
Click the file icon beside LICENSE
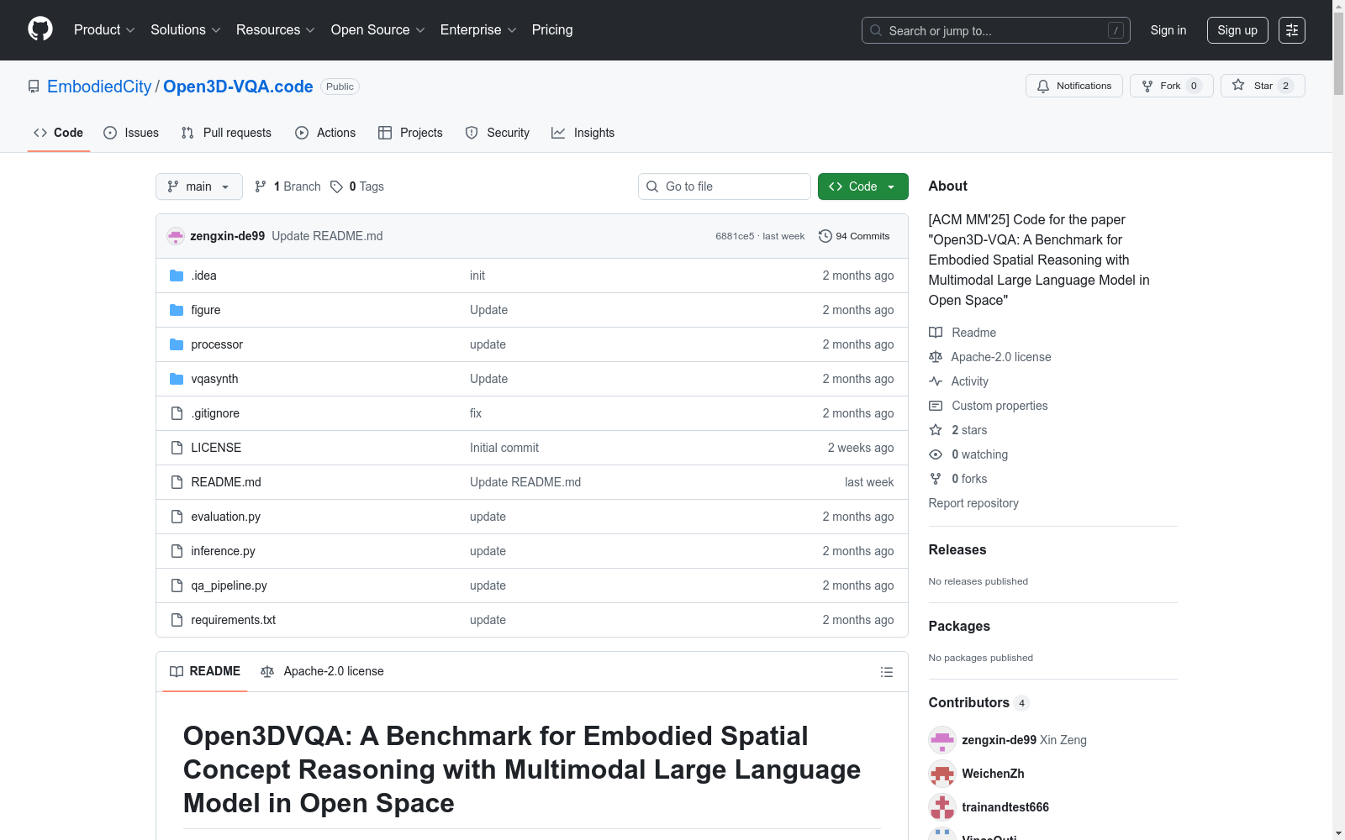[177, 448]
